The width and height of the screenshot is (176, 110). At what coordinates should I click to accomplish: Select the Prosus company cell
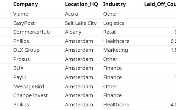21,59
